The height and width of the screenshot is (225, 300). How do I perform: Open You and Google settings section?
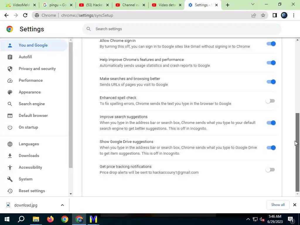[x=34, y=45]
